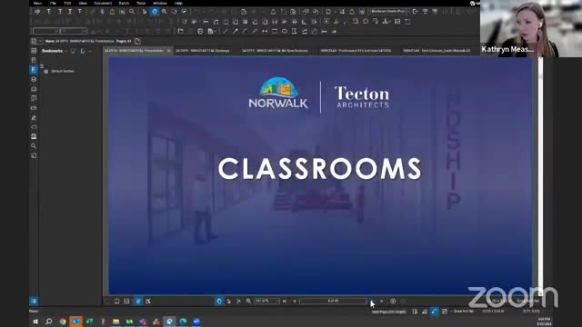Toggle Single Page view mode in bottom bar
Screen dimensions: 582x327
(116, 302)
